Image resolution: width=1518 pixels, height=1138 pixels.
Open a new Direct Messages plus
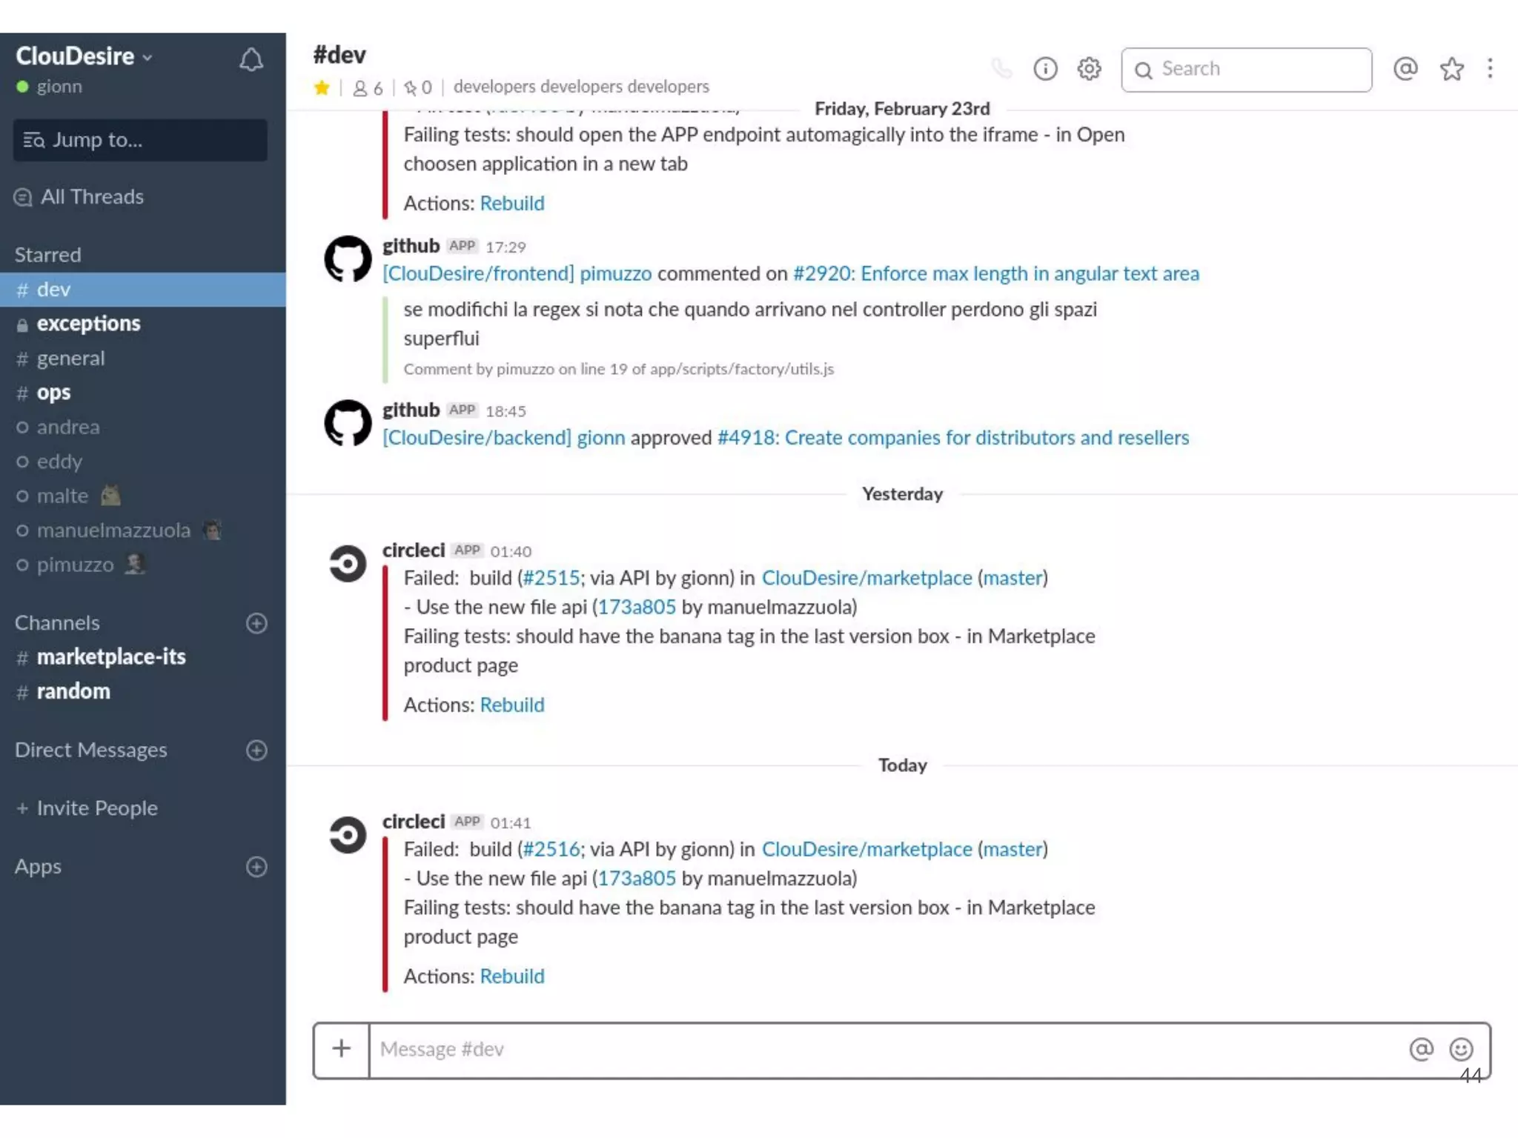[256, 751]
